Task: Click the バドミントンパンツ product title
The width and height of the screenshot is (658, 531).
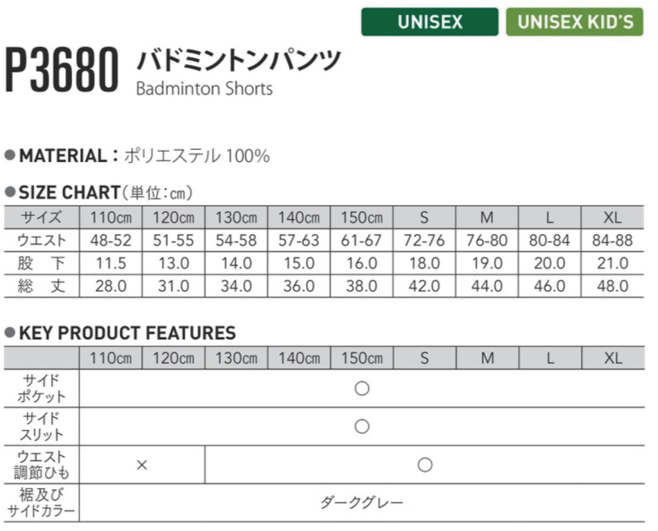Action: coord(238,60)
